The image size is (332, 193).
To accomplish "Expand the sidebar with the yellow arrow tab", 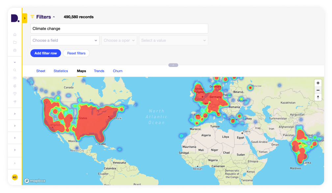I will [x=25, y=18].
